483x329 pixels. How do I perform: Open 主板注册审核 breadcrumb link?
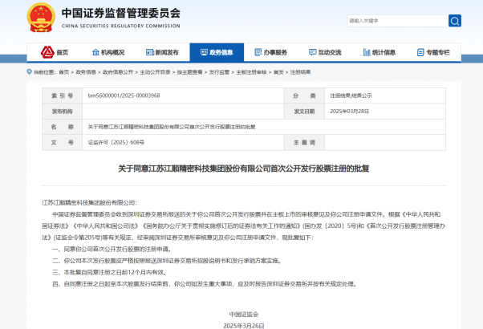[x=251, y=72]
